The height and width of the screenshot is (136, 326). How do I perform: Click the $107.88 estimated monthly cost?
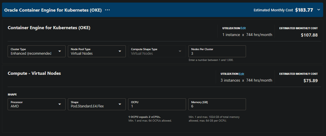click(309, 35)
